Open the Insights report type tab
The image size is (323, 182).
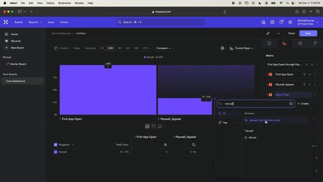(x=269, y=43)
